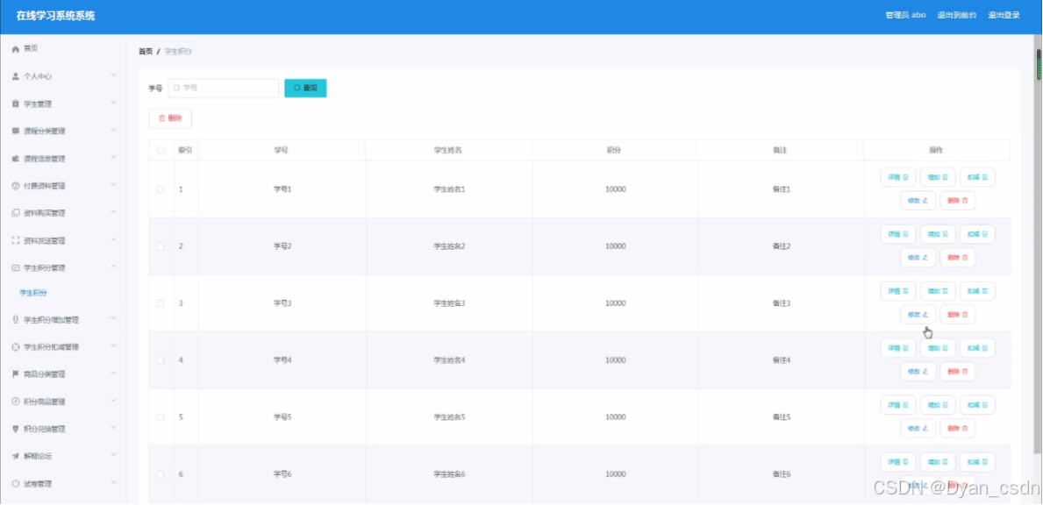This screenshot has height=505, width=1043.
Task: Click 修改 edit button in row 学号3
Action: coord(918,314)
